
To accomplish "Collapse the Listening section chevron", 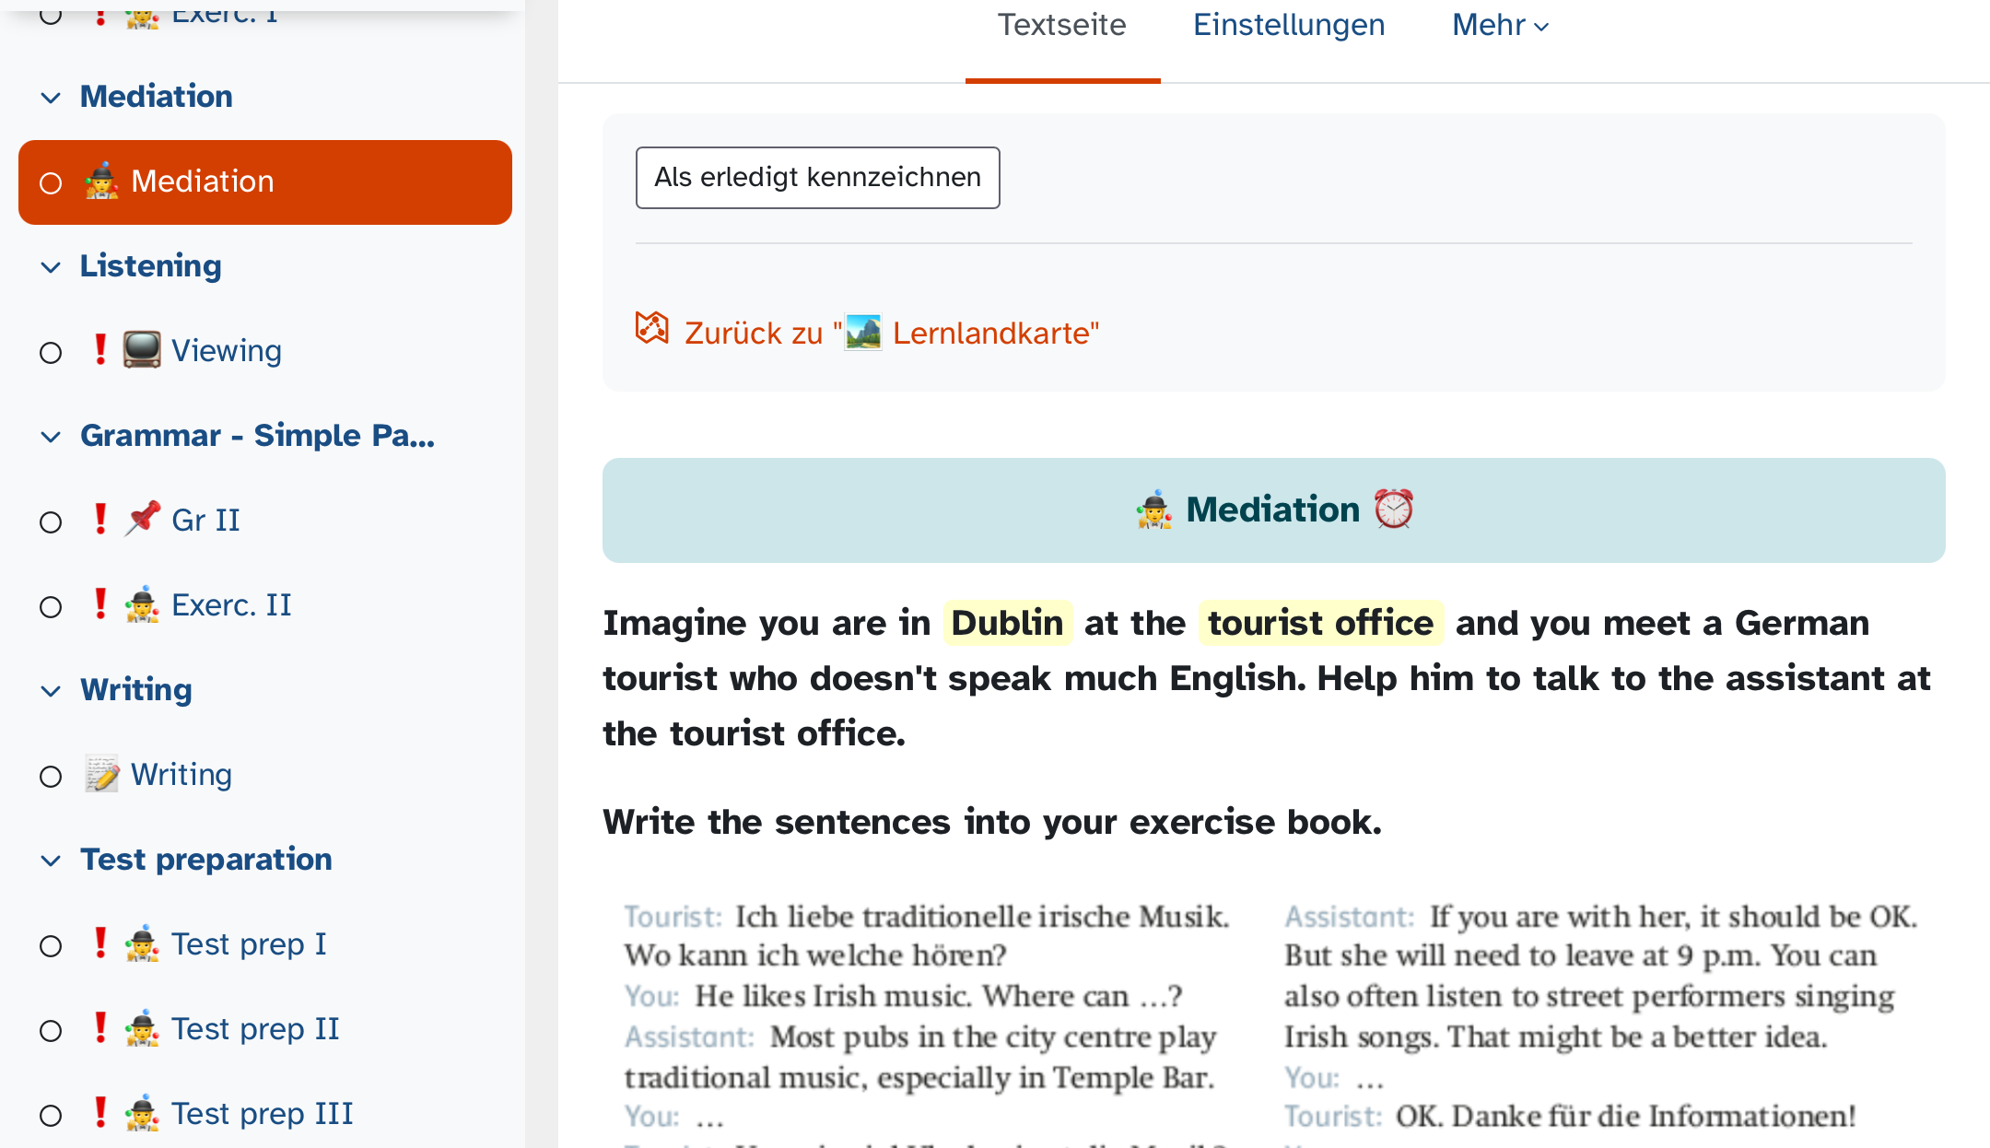I will [51, 267].
